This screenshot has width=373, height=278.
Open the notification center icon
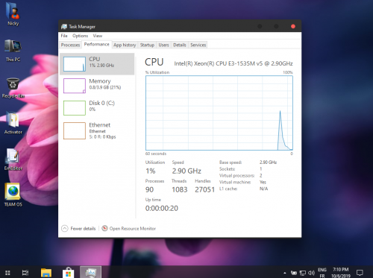(360, 273)
